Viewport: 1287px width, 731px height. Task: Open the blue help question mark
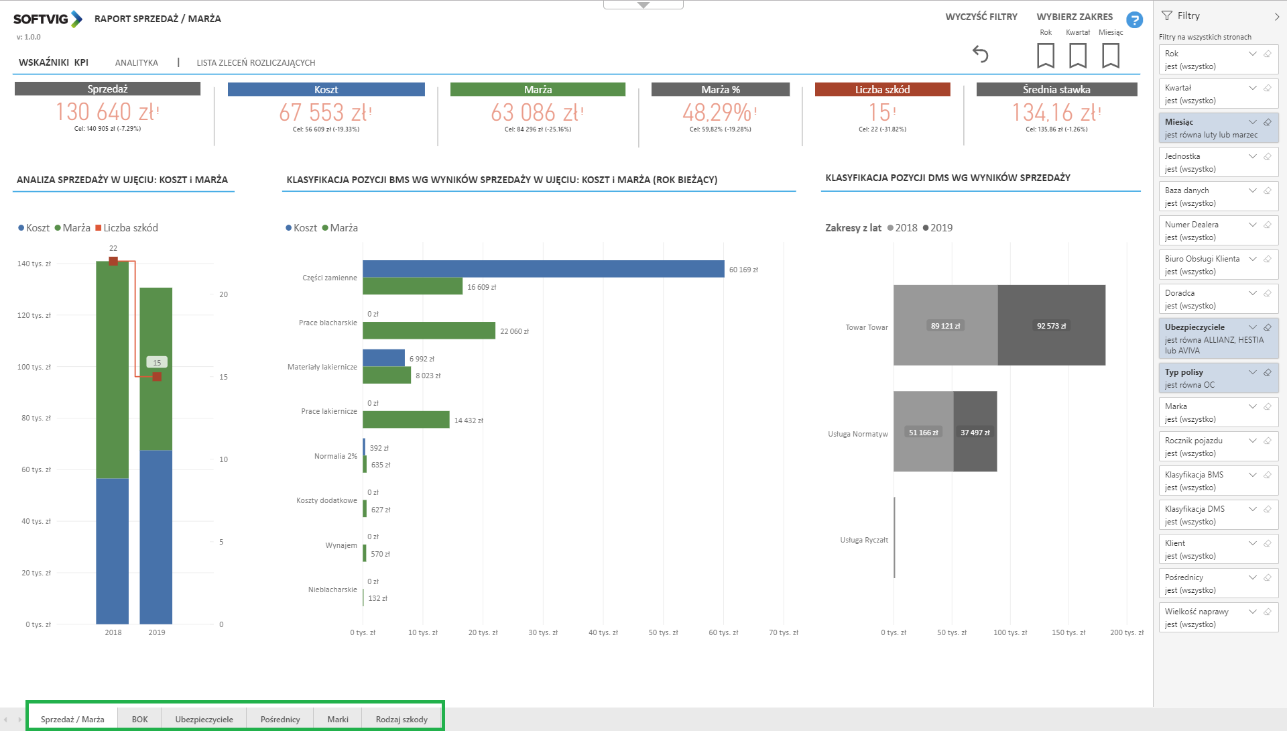click(1134, 20)
